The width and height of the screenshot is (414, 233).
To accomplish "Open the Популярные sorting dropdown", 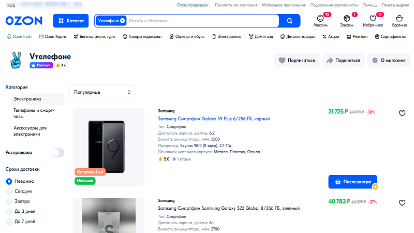I will [102, 92].
